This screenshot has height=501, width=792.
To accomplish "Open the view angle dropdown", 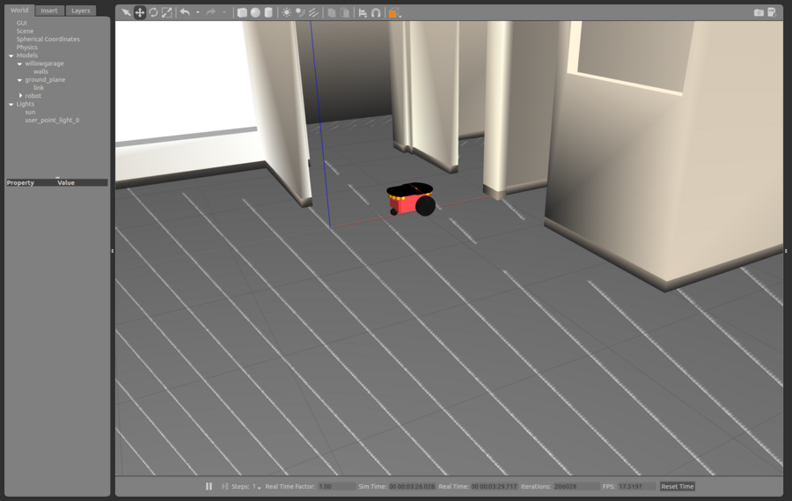I will click(x=394, y=13).
